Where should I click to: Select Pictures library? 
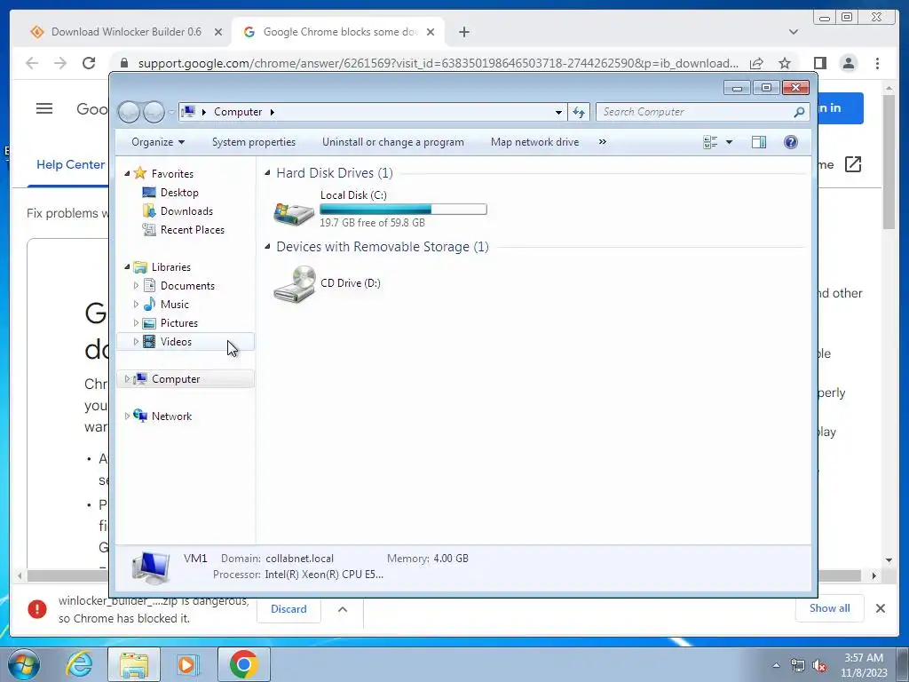pyautogui.click(x=178, y=323)
